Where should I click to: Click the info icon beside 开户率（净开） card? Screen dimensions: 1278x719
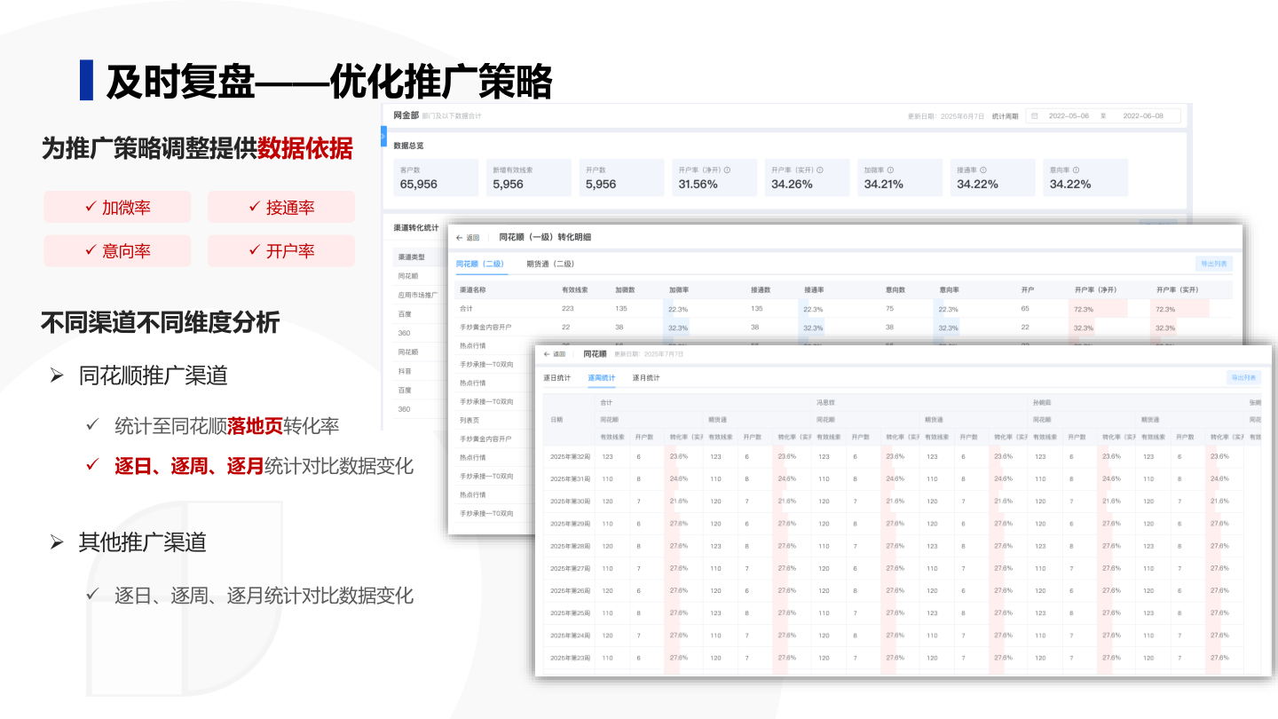pyautogui.click(x=727, y=170)
